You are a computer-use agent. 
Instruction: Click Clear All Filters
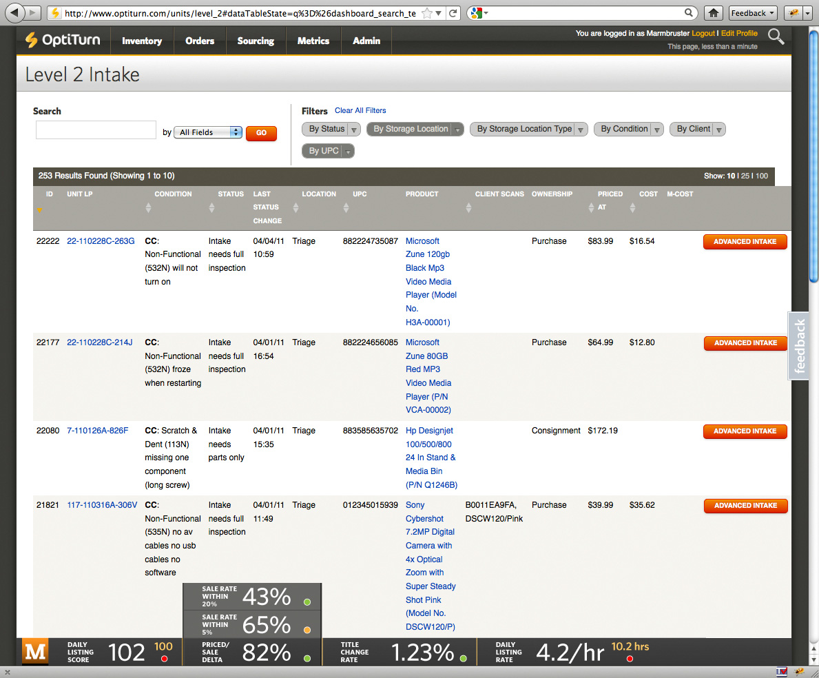pos(360,110)
